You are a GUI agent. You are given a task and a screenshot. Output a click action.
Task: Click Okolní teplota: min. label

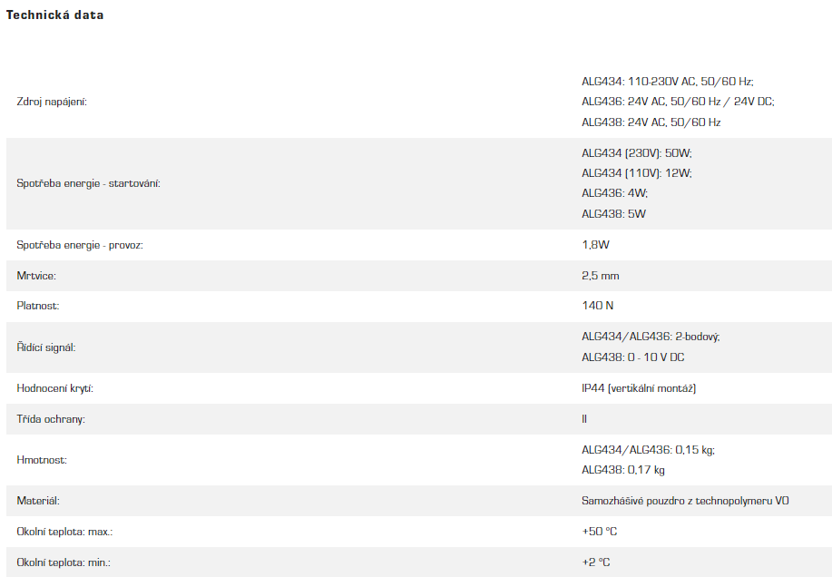tap(64, 562)
